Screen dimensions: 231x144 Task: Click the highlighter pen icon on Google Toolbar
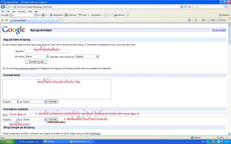click(127, 15)
